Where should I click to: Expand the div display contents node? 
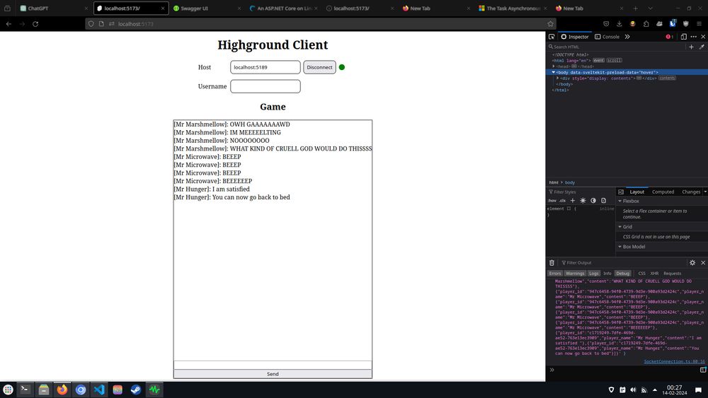[x=558, y=78]
